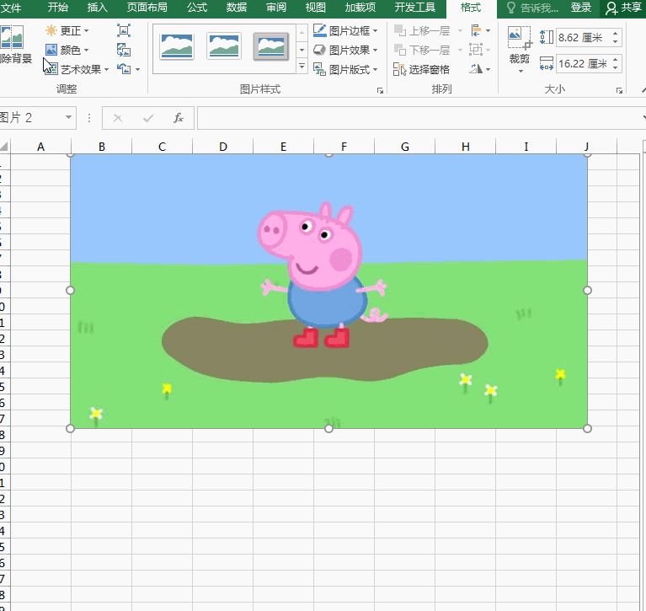Image resolution: width=646 pixels, height=611 pixels.
Task: Open the 颜色 color options menu
Action: (67, 50)
